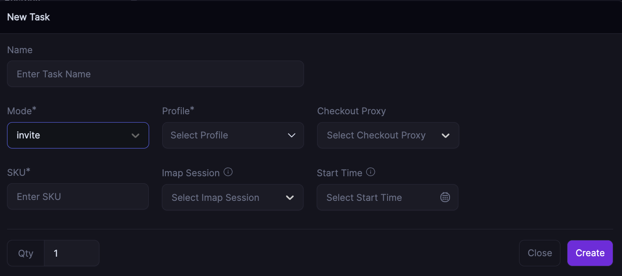622x276 pixels.
Task: Open the Mode dropdown showing invite
Action: 70,135
